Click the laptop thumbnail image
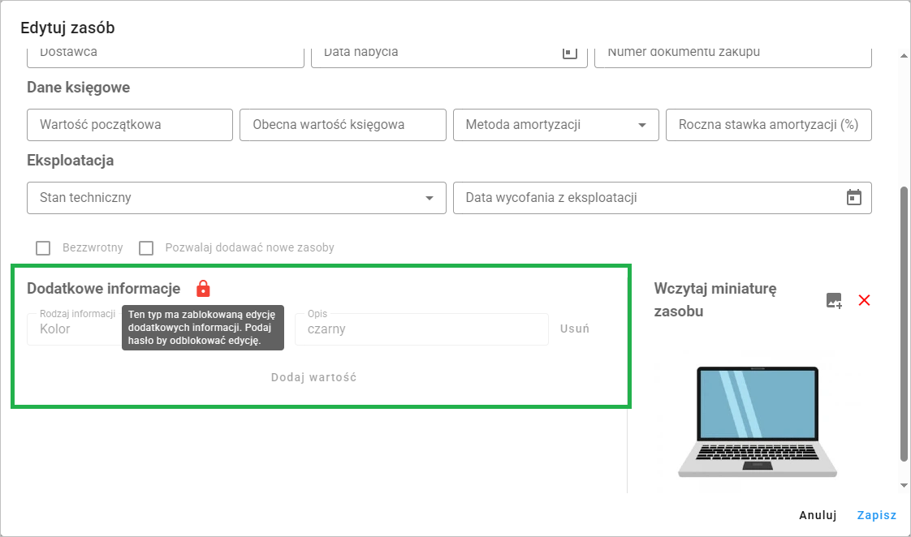This screenshot has height=537, width=911. tap(757, 422)
